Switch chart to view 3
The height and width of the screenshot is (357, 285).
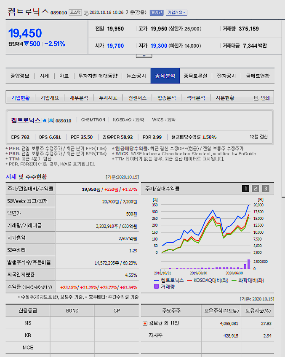(266, 189)
